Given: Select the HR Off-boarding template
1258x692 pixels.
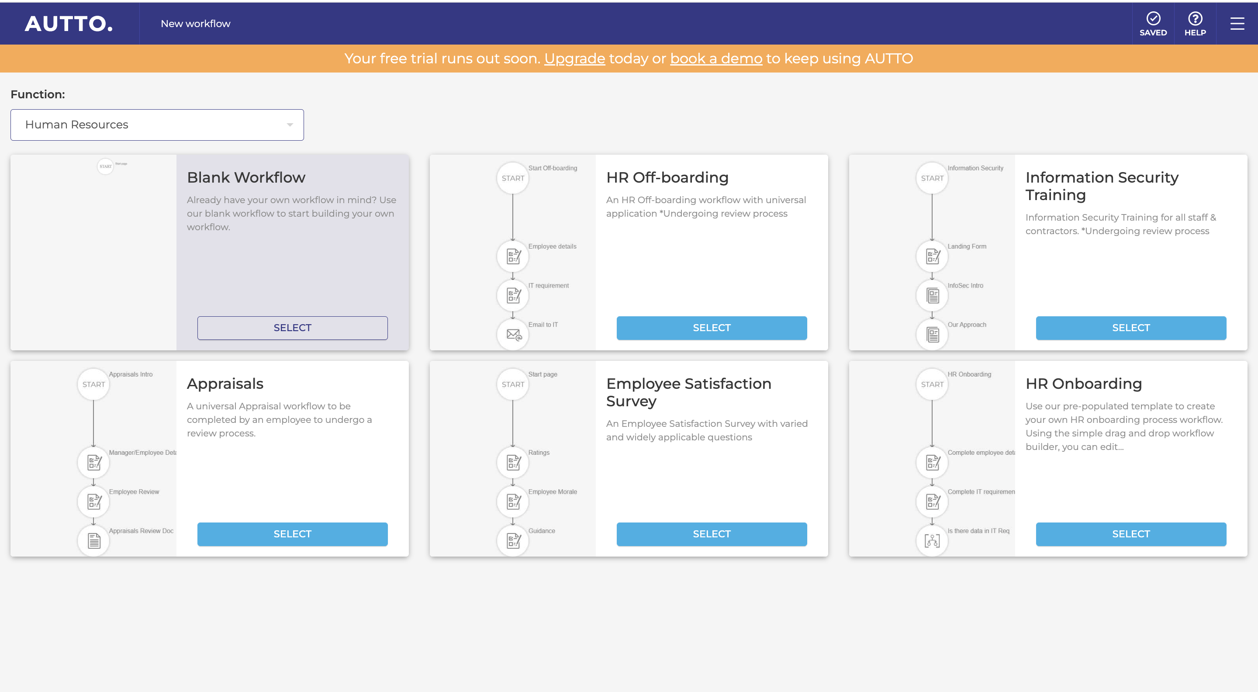Looking at the screenshot, I should [x=712, y=328].
